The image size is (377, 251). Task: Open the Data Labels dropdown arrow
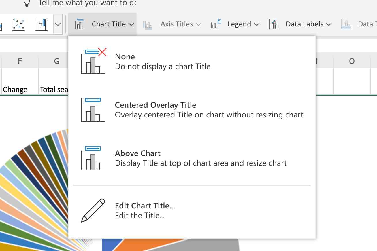pyautogui.click(x=329, y=25)
